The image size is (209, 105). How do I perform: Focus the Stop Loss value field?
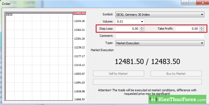(128, 29)
